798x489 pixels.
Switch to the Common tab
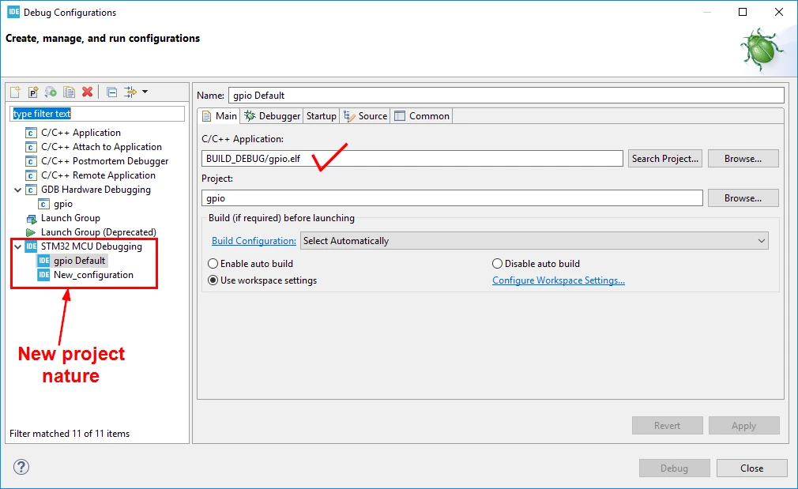click(422, 116)
